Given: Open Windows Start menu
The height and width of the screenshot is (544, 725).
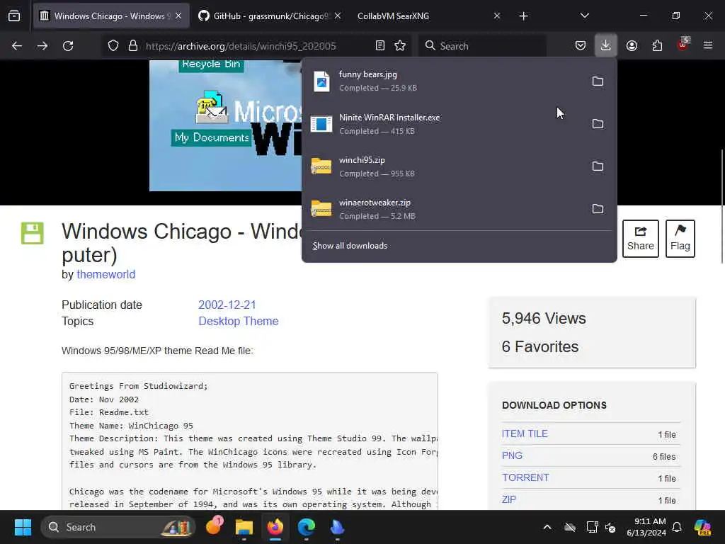Looking at the screenshot, I should click(23, 527).
